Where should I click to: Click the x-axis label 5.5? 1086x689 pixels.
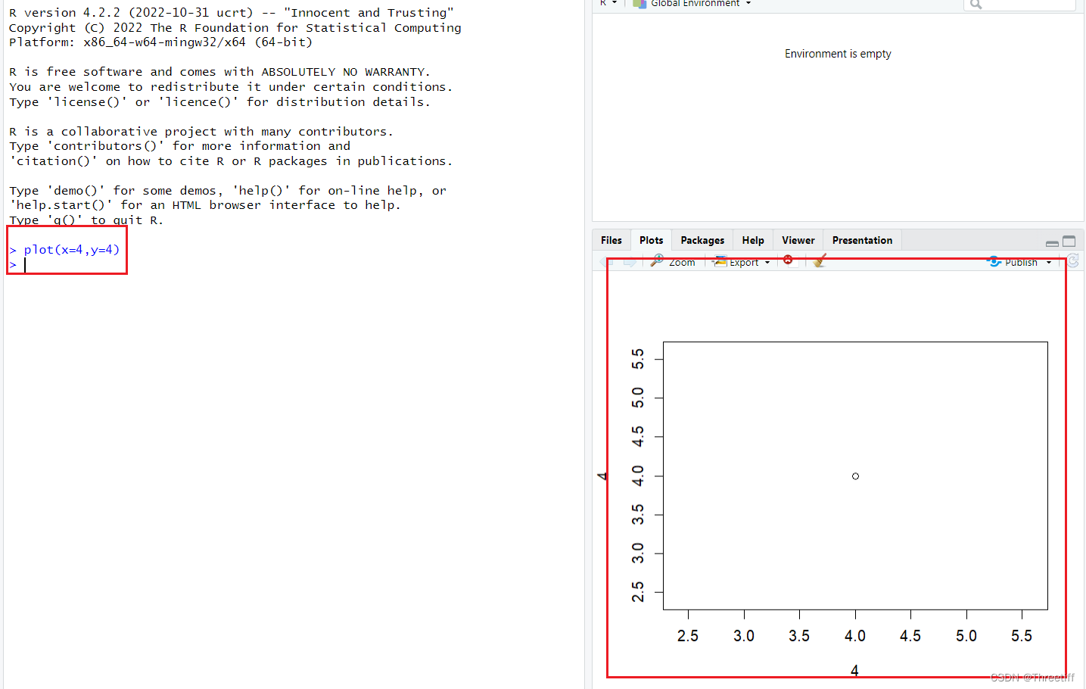pyautogui.click(x=1022, y=636)
